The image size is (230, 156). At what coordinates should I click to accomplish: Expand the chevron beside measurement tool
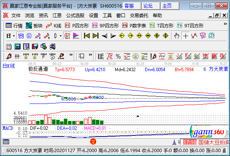90,55
